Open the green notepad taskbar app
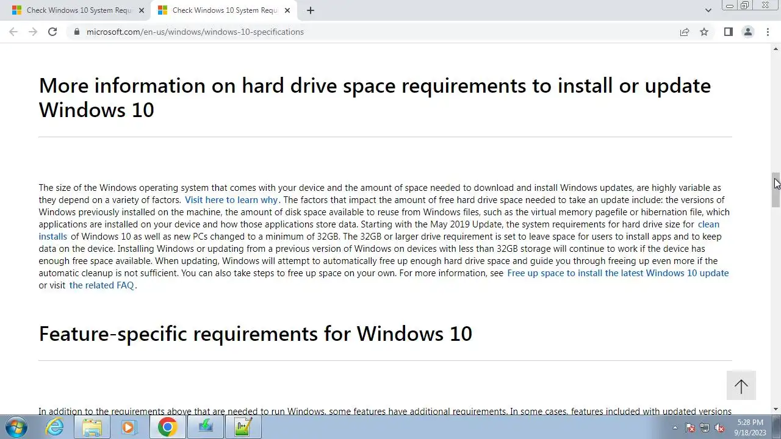The width and height of the screenshot is (781, 439). (x=243, y=427)
